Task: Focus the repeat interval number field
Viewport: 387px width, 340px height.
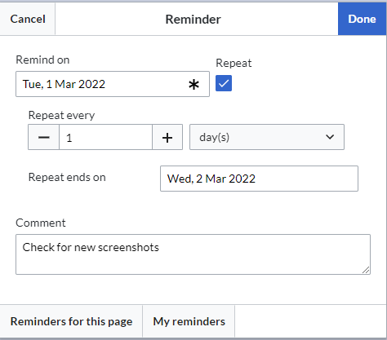Action: (105, 137)
